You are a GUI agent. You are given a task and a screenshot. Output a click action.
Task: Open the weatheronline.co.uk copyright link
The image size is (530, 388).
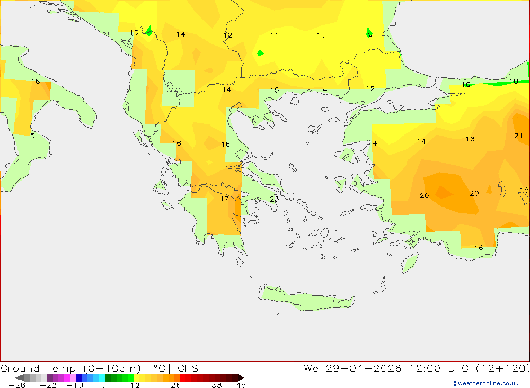pos(485,383)
